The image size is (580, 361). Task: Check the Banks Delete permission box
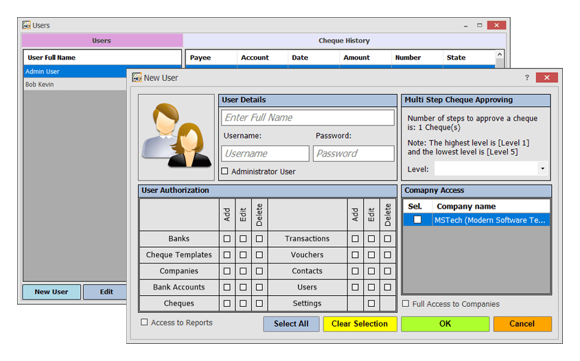(259, 239)
